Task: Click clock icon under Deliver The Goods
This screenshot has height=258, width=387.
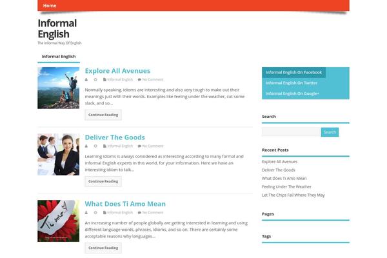Action: tap(95, 146)
